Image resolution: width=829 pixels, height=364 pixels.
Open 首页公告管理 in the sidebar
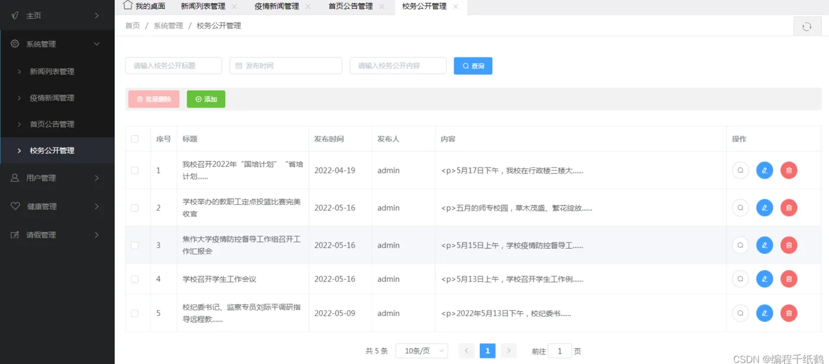[57, 124]
